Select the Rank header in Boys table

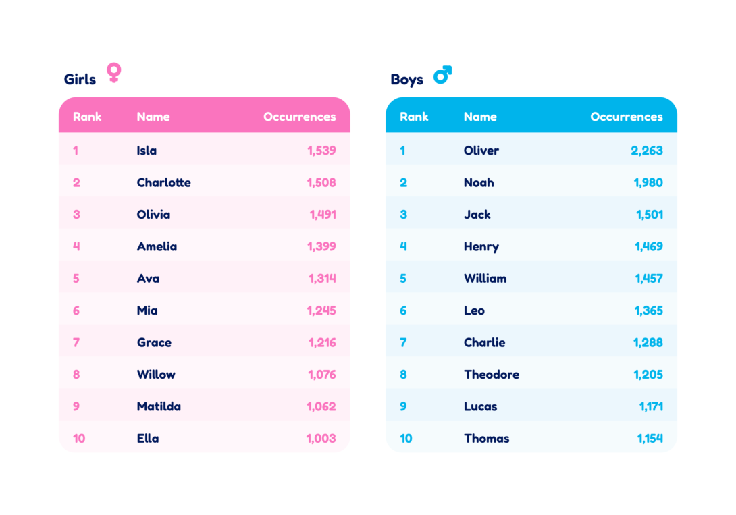click(414, 117)
